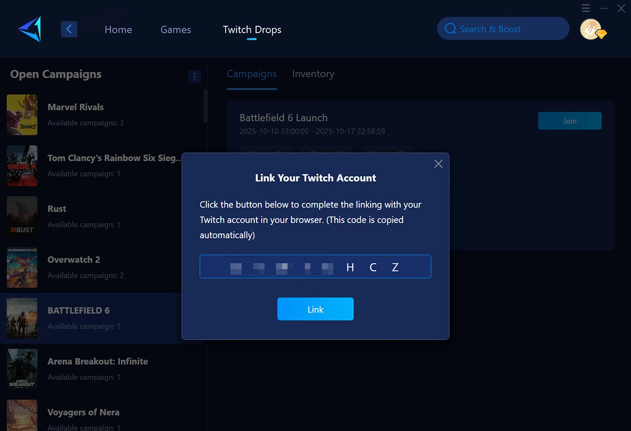Click the search magnifier icon
The width and height of the screenshot is (631, 431).
[x=451, y=29]
